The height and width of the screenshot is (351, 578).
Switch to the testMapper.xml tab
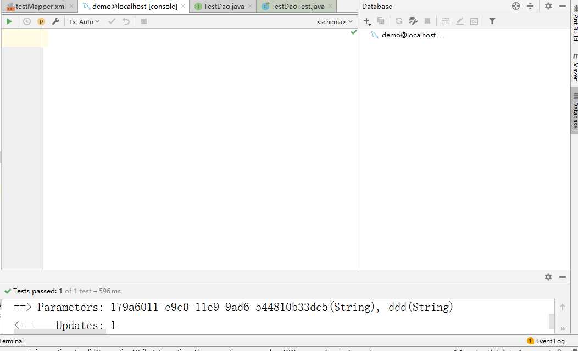point(41,6)
